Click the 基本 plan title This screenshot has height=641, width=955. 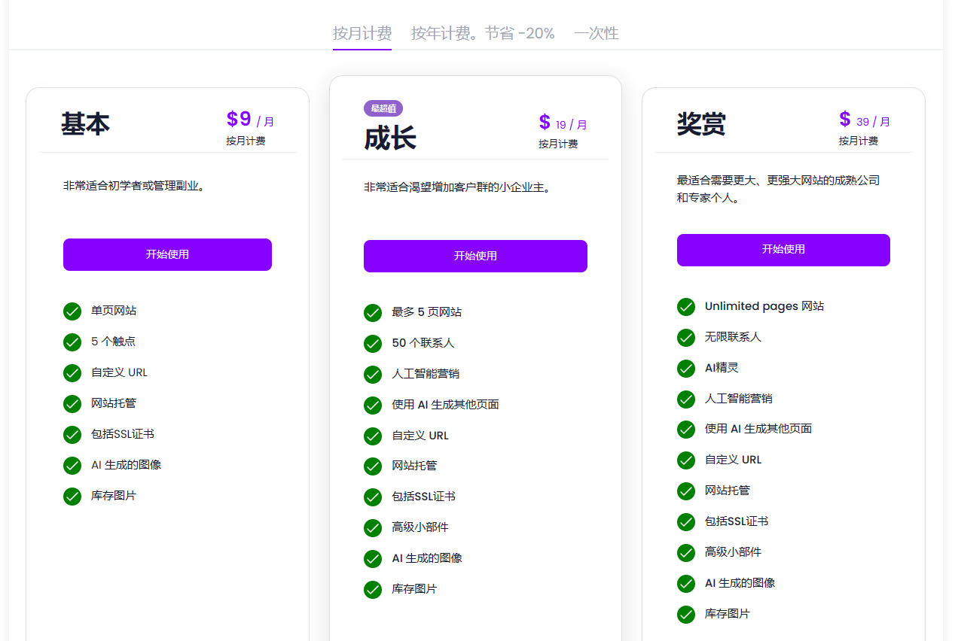(85, 124)
